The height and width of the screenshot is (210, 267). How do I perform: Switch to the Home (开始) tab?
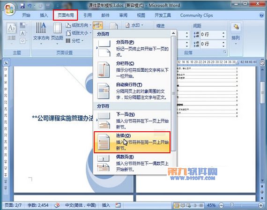point(26,15)
